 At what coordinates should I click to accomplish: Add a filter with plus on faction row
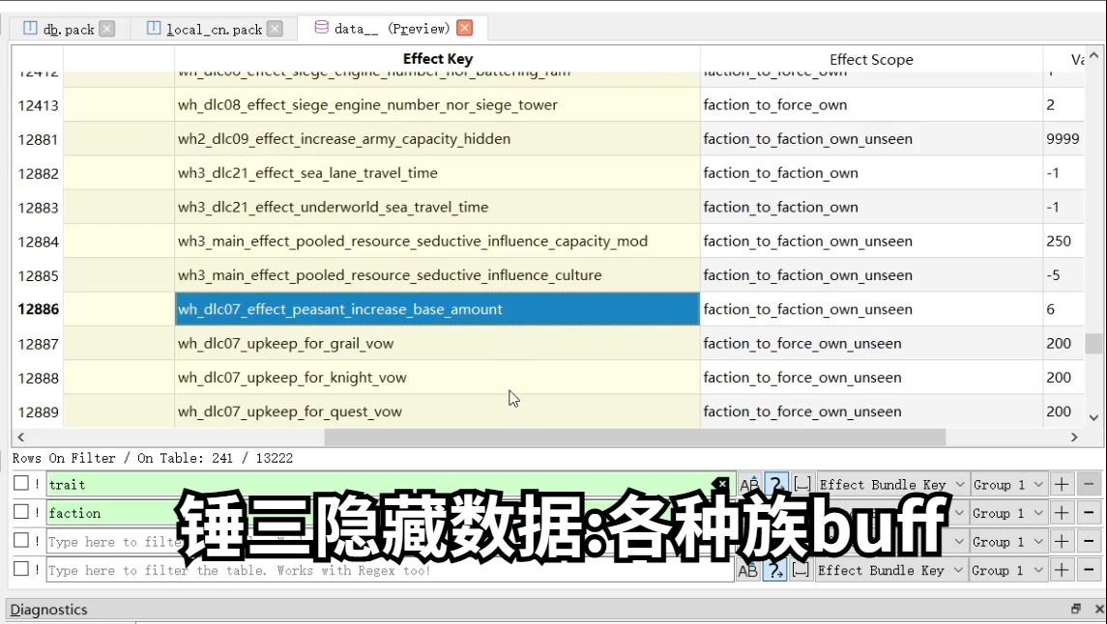(1062, 513)
